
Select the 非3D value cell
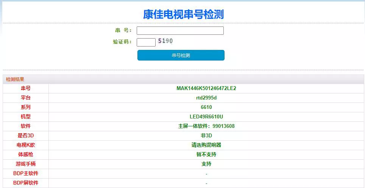206,136
